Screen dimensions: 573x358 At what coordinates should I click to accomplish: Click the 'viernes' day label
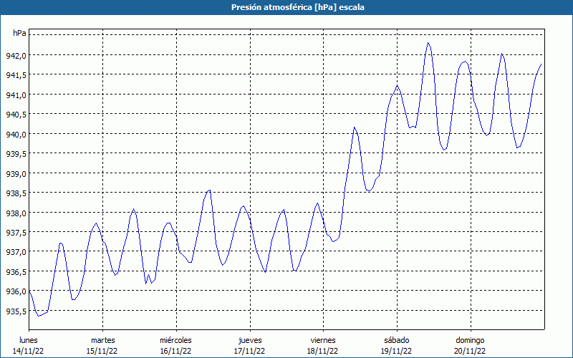click(x=323, y=340)
